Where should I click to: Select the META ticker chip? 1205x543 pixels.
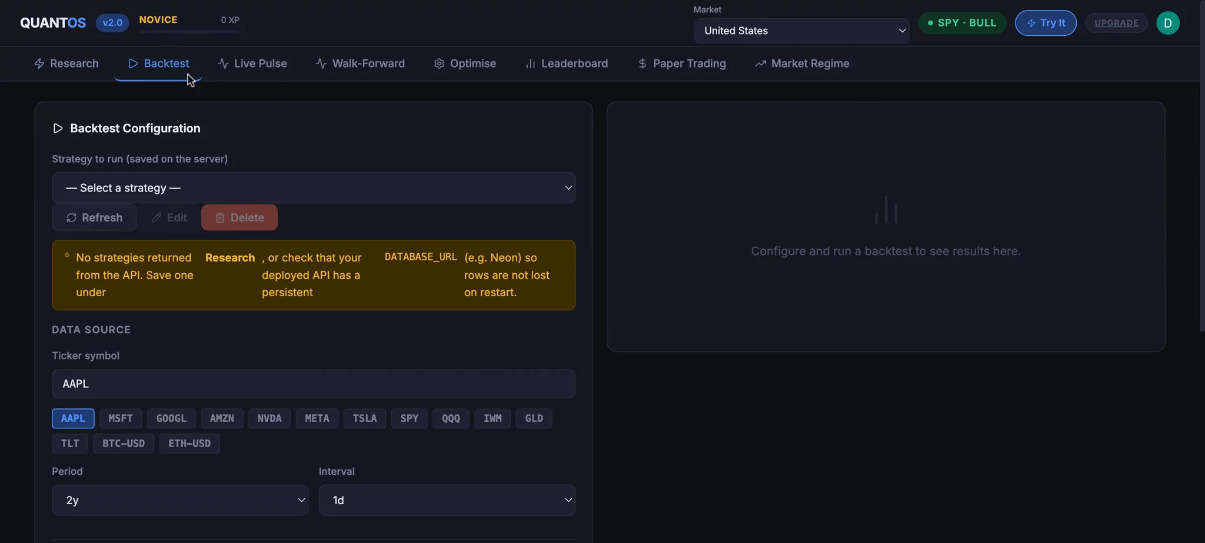tap(317, 418)
